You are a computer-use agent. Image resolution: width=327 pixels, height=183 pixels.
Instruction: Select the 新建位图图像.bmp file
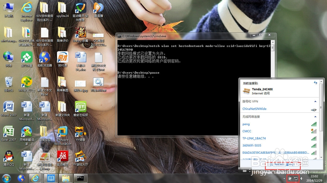pyautogui.click(x=44, y=161)
